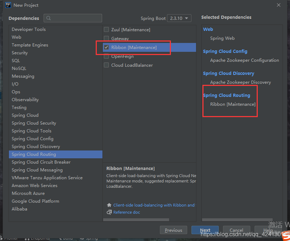290x241 pixels.
Task: Select VMware Tanzu Application Service category
Action: point(56,178)
